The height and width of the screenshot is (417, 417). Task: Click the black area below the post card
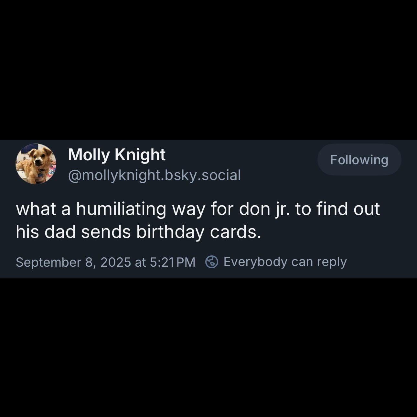click(x=208, y=347)
